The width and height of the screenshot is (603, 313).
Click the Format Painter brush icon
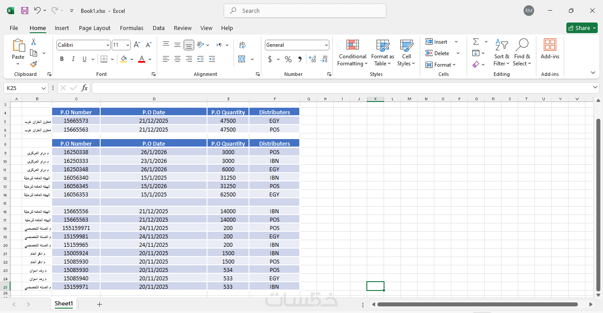[34, 64]
